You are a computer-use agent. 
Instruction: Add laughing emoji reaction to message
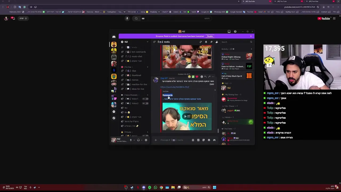tap(189, 77)
